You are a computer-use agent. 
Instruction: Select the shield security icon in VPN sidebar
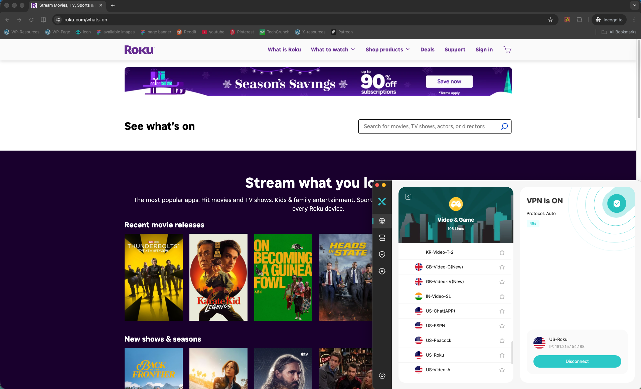(382, 254)
